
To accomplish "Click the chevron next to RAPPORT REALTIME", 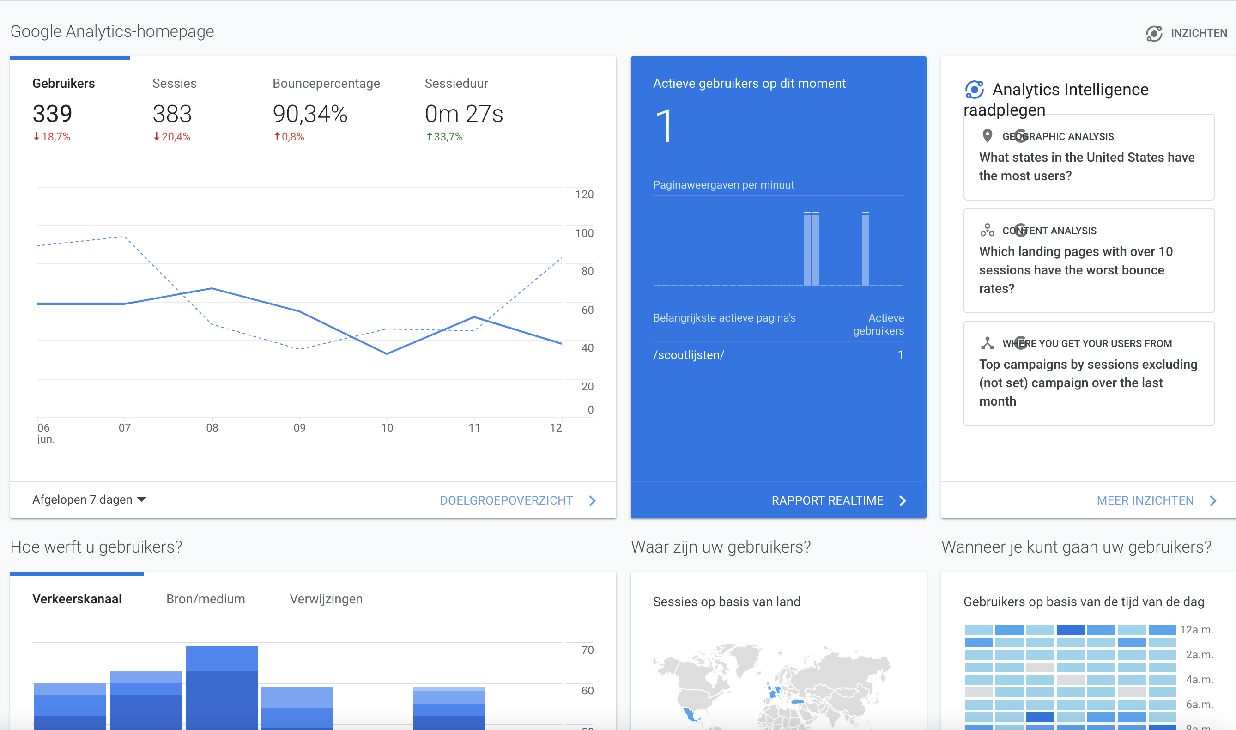I will 903,501.
